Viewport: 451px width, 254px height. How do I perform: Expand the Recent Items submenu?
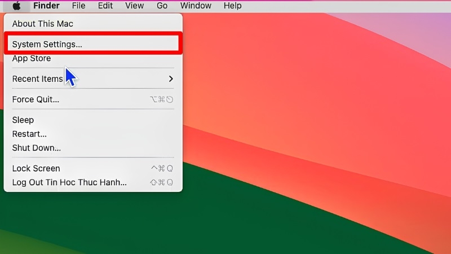tap(93, 78)
